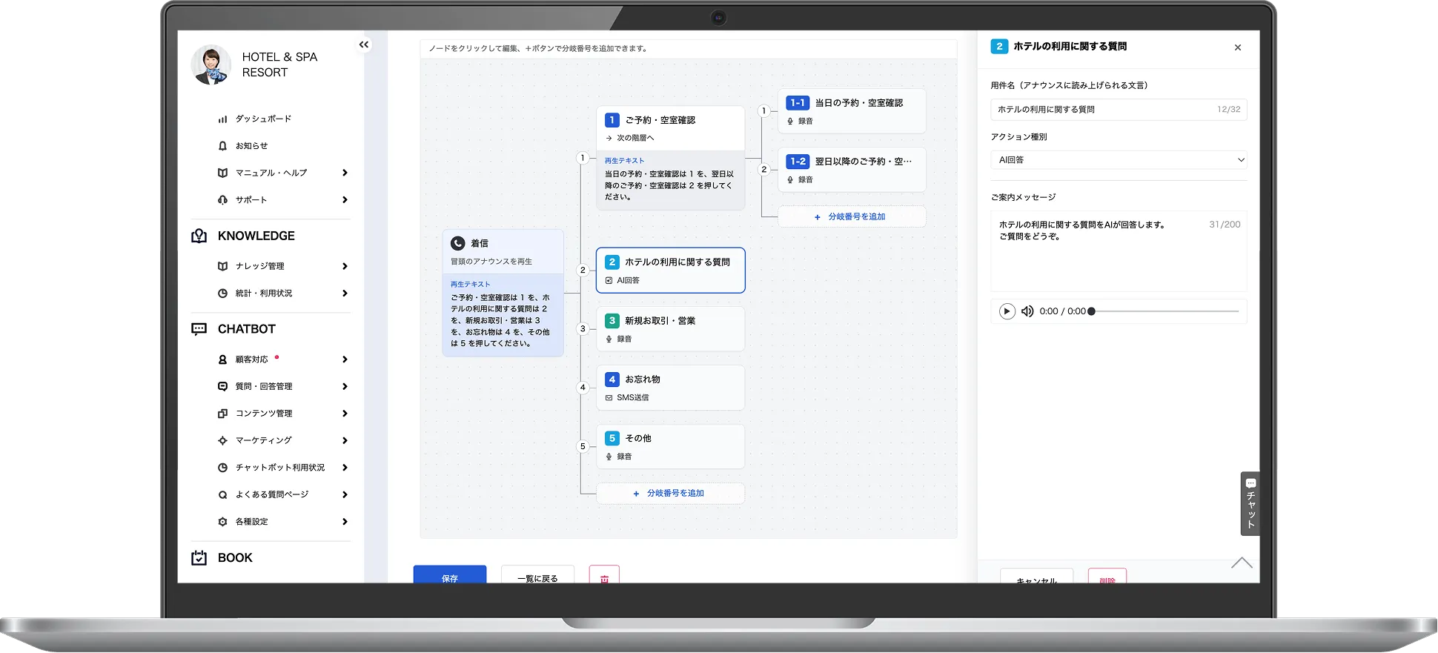Expand サポート chevron
This screenshot has width=1438, height=653.
tap(345, 200)
